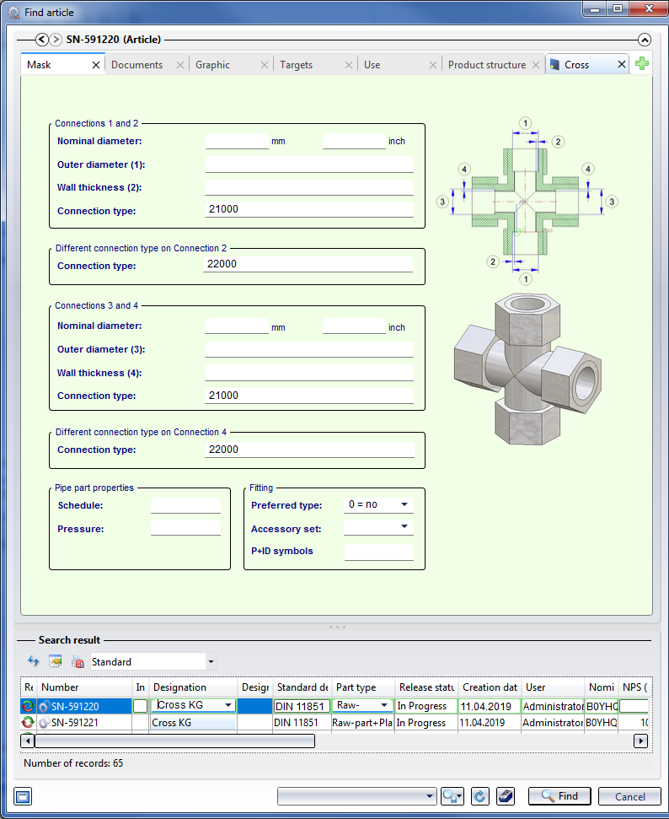Switch to the Documents tab

[136, 65]
